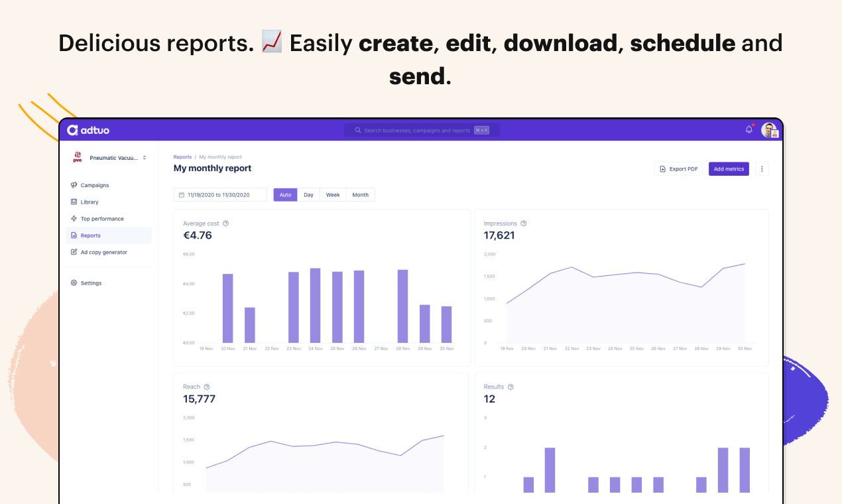Click the Settings gear icon
Viewport: 842px width, 504px height.
coord(74,283)
